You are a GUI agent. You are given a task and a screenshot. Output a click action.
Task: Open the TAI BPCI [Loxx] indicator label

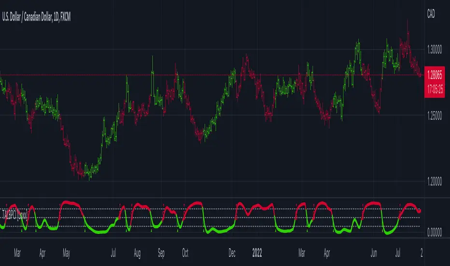coord(15,215)
